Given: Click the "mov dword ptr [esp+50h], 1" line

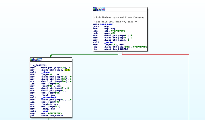Looking at the screenshot, I should 51,79.
